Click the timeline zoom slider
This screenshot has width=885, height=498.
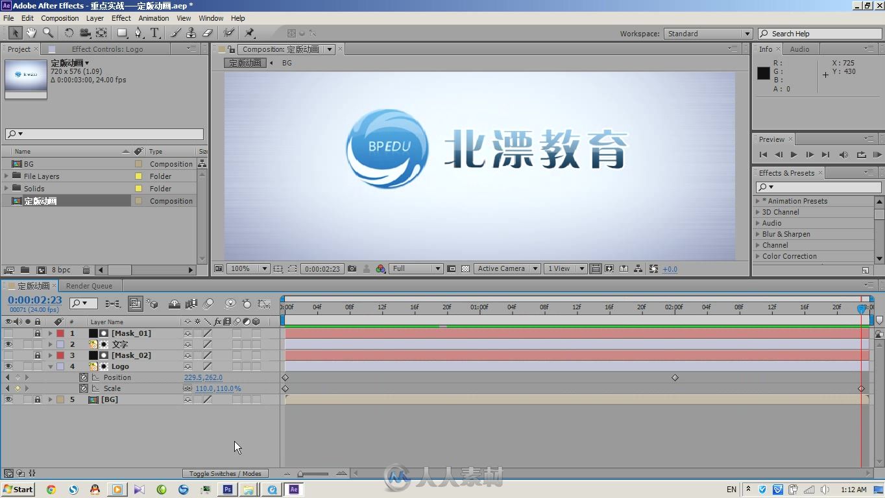pos(313,474)
